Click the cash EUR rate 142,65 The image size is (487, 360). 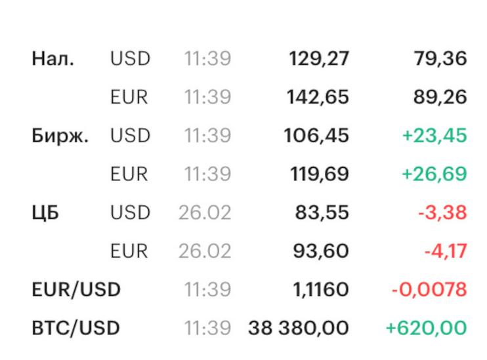pos(318,98)
